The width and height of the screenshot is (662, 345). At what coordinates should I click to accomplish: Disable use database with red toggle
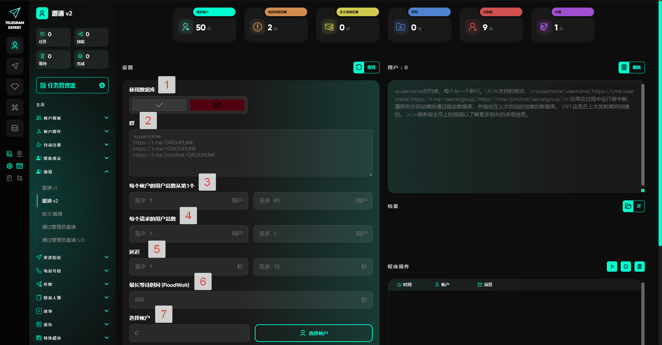217,105
